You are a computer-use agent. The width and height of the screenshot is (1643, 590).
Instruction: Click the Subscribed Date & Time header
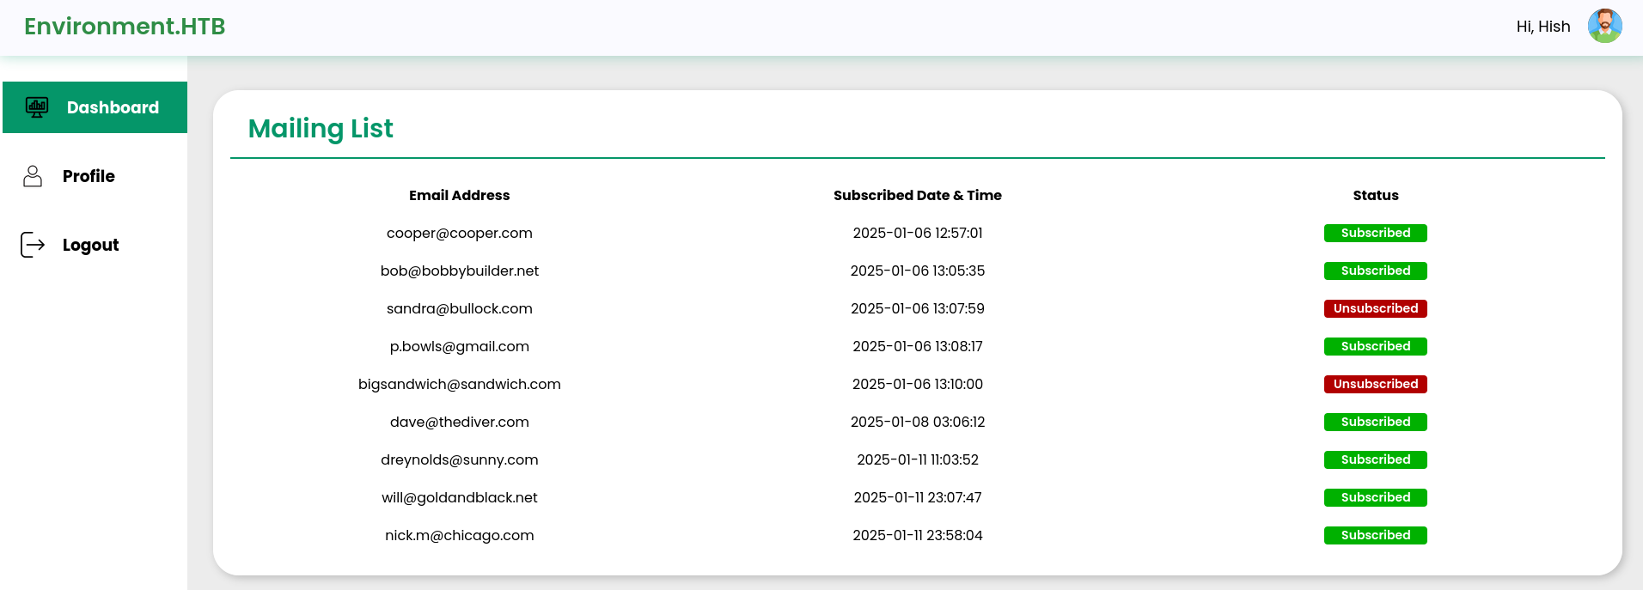(x=917, y=195)
